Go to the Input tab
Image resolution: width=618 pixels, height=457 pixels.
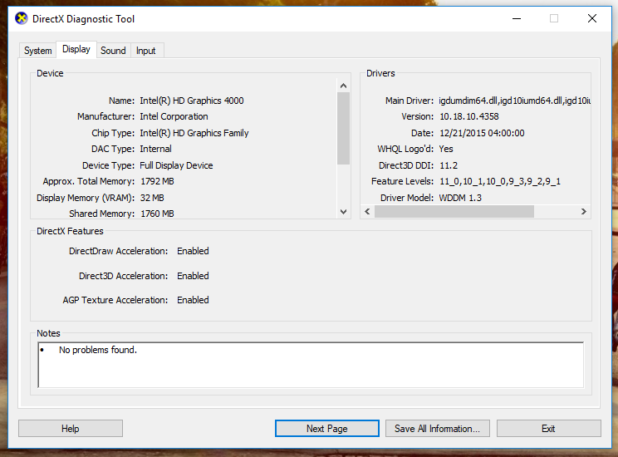click(146, 51)
